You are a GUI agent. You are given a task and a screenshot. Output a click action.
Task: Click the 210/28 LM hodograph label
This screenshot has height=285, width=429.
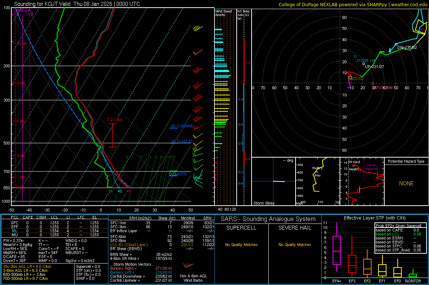pos(366,60)
